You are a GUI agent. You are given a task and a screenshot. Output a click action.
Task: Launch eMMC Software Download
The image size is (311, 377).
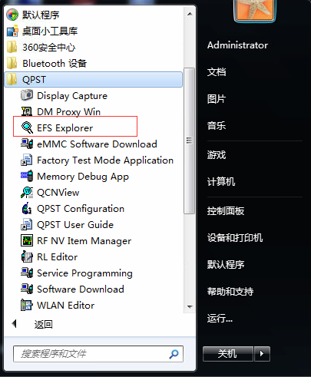click(x=97, y=144)
